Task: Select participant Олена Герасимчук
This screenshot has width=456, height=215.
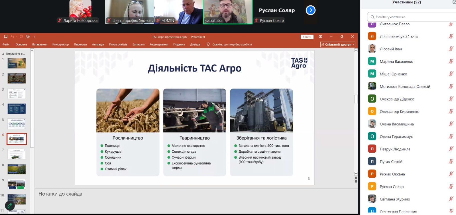Action: coord(396,137)
